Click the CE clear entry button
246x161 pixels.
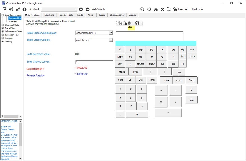[x=192, y=100]
